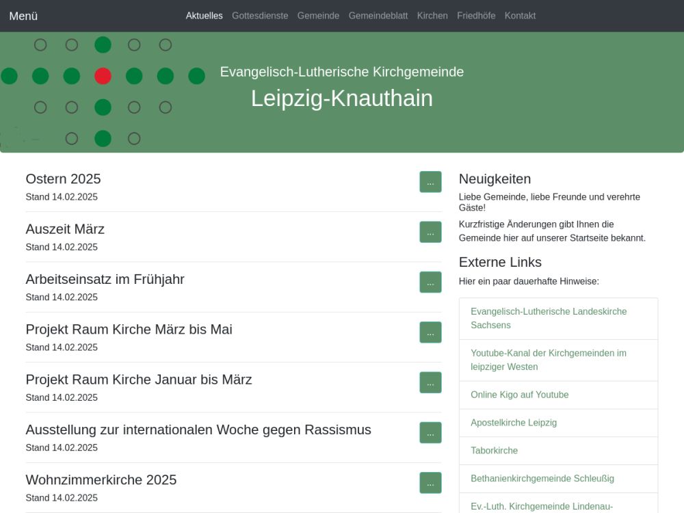Go to the Gemeinde page
This screenshot has height=513, width=684.
click(x=318, y=16)
